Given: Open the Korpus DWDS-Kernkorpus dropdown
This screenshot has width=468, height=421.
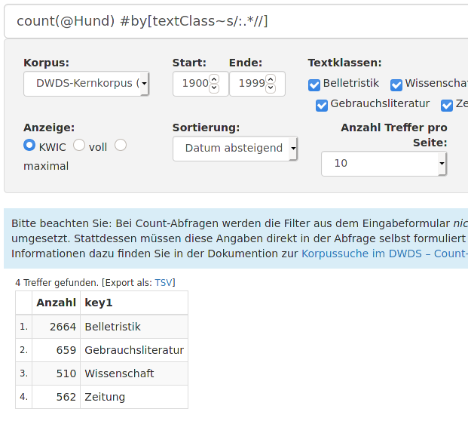Looking at the screenshot, I should 86,83.
